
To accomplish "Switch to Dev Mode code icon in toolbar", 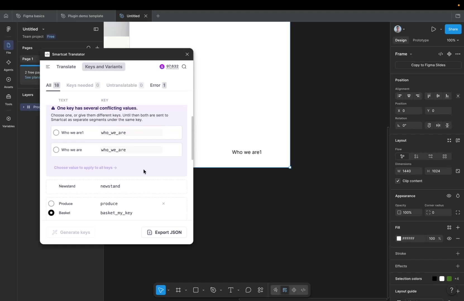I will tap(303, 290).
